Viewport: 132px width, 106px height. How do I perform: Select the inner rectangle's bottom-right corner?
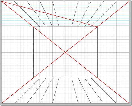(x=97, y=78)
